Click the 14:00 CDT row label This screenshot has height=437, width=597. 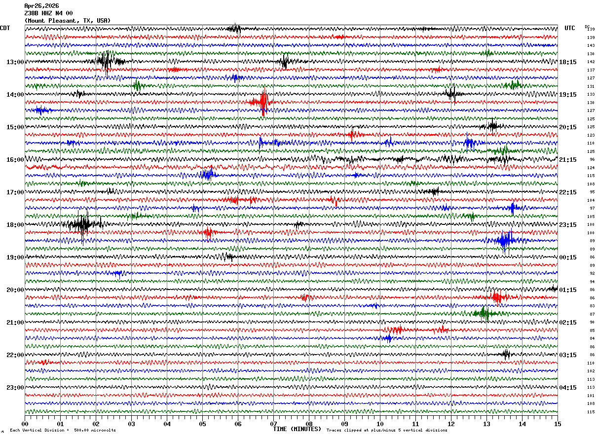[15, 95]
